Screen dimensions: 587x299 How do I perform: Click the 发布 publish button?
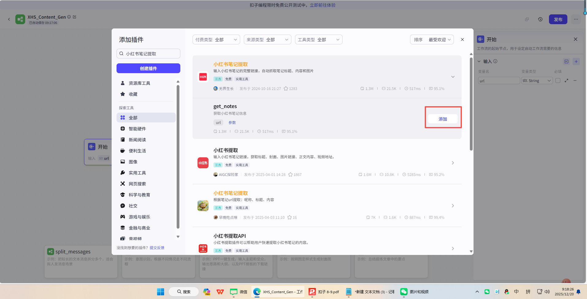tap(558, 19)
